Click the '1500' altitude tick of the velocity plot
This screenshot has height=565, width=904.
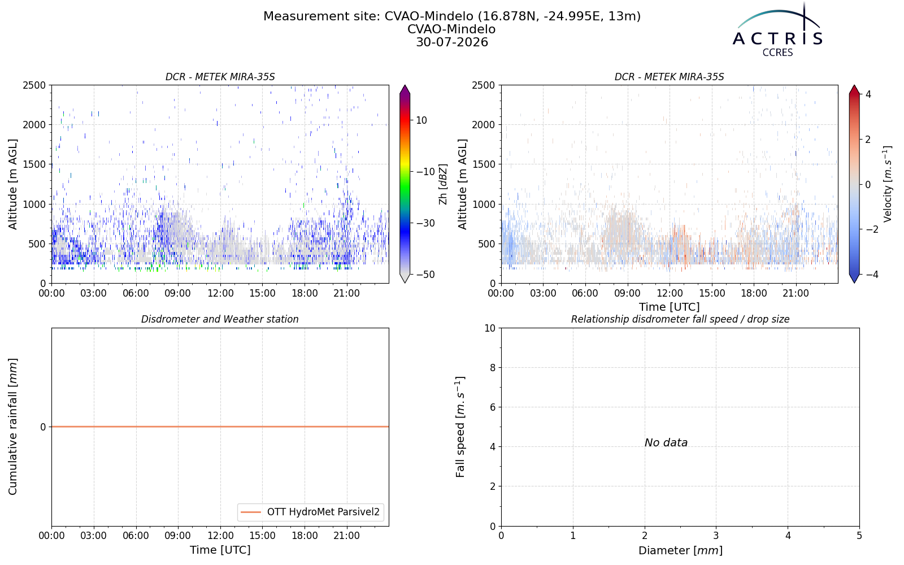click(484, 164)
